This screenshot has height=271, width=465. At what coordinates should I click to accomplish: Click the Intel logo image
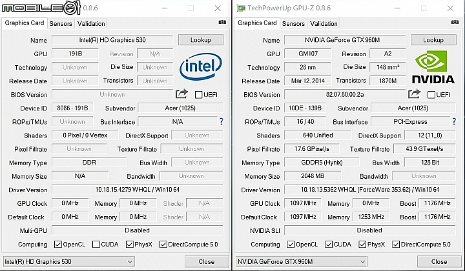point(201,66)
